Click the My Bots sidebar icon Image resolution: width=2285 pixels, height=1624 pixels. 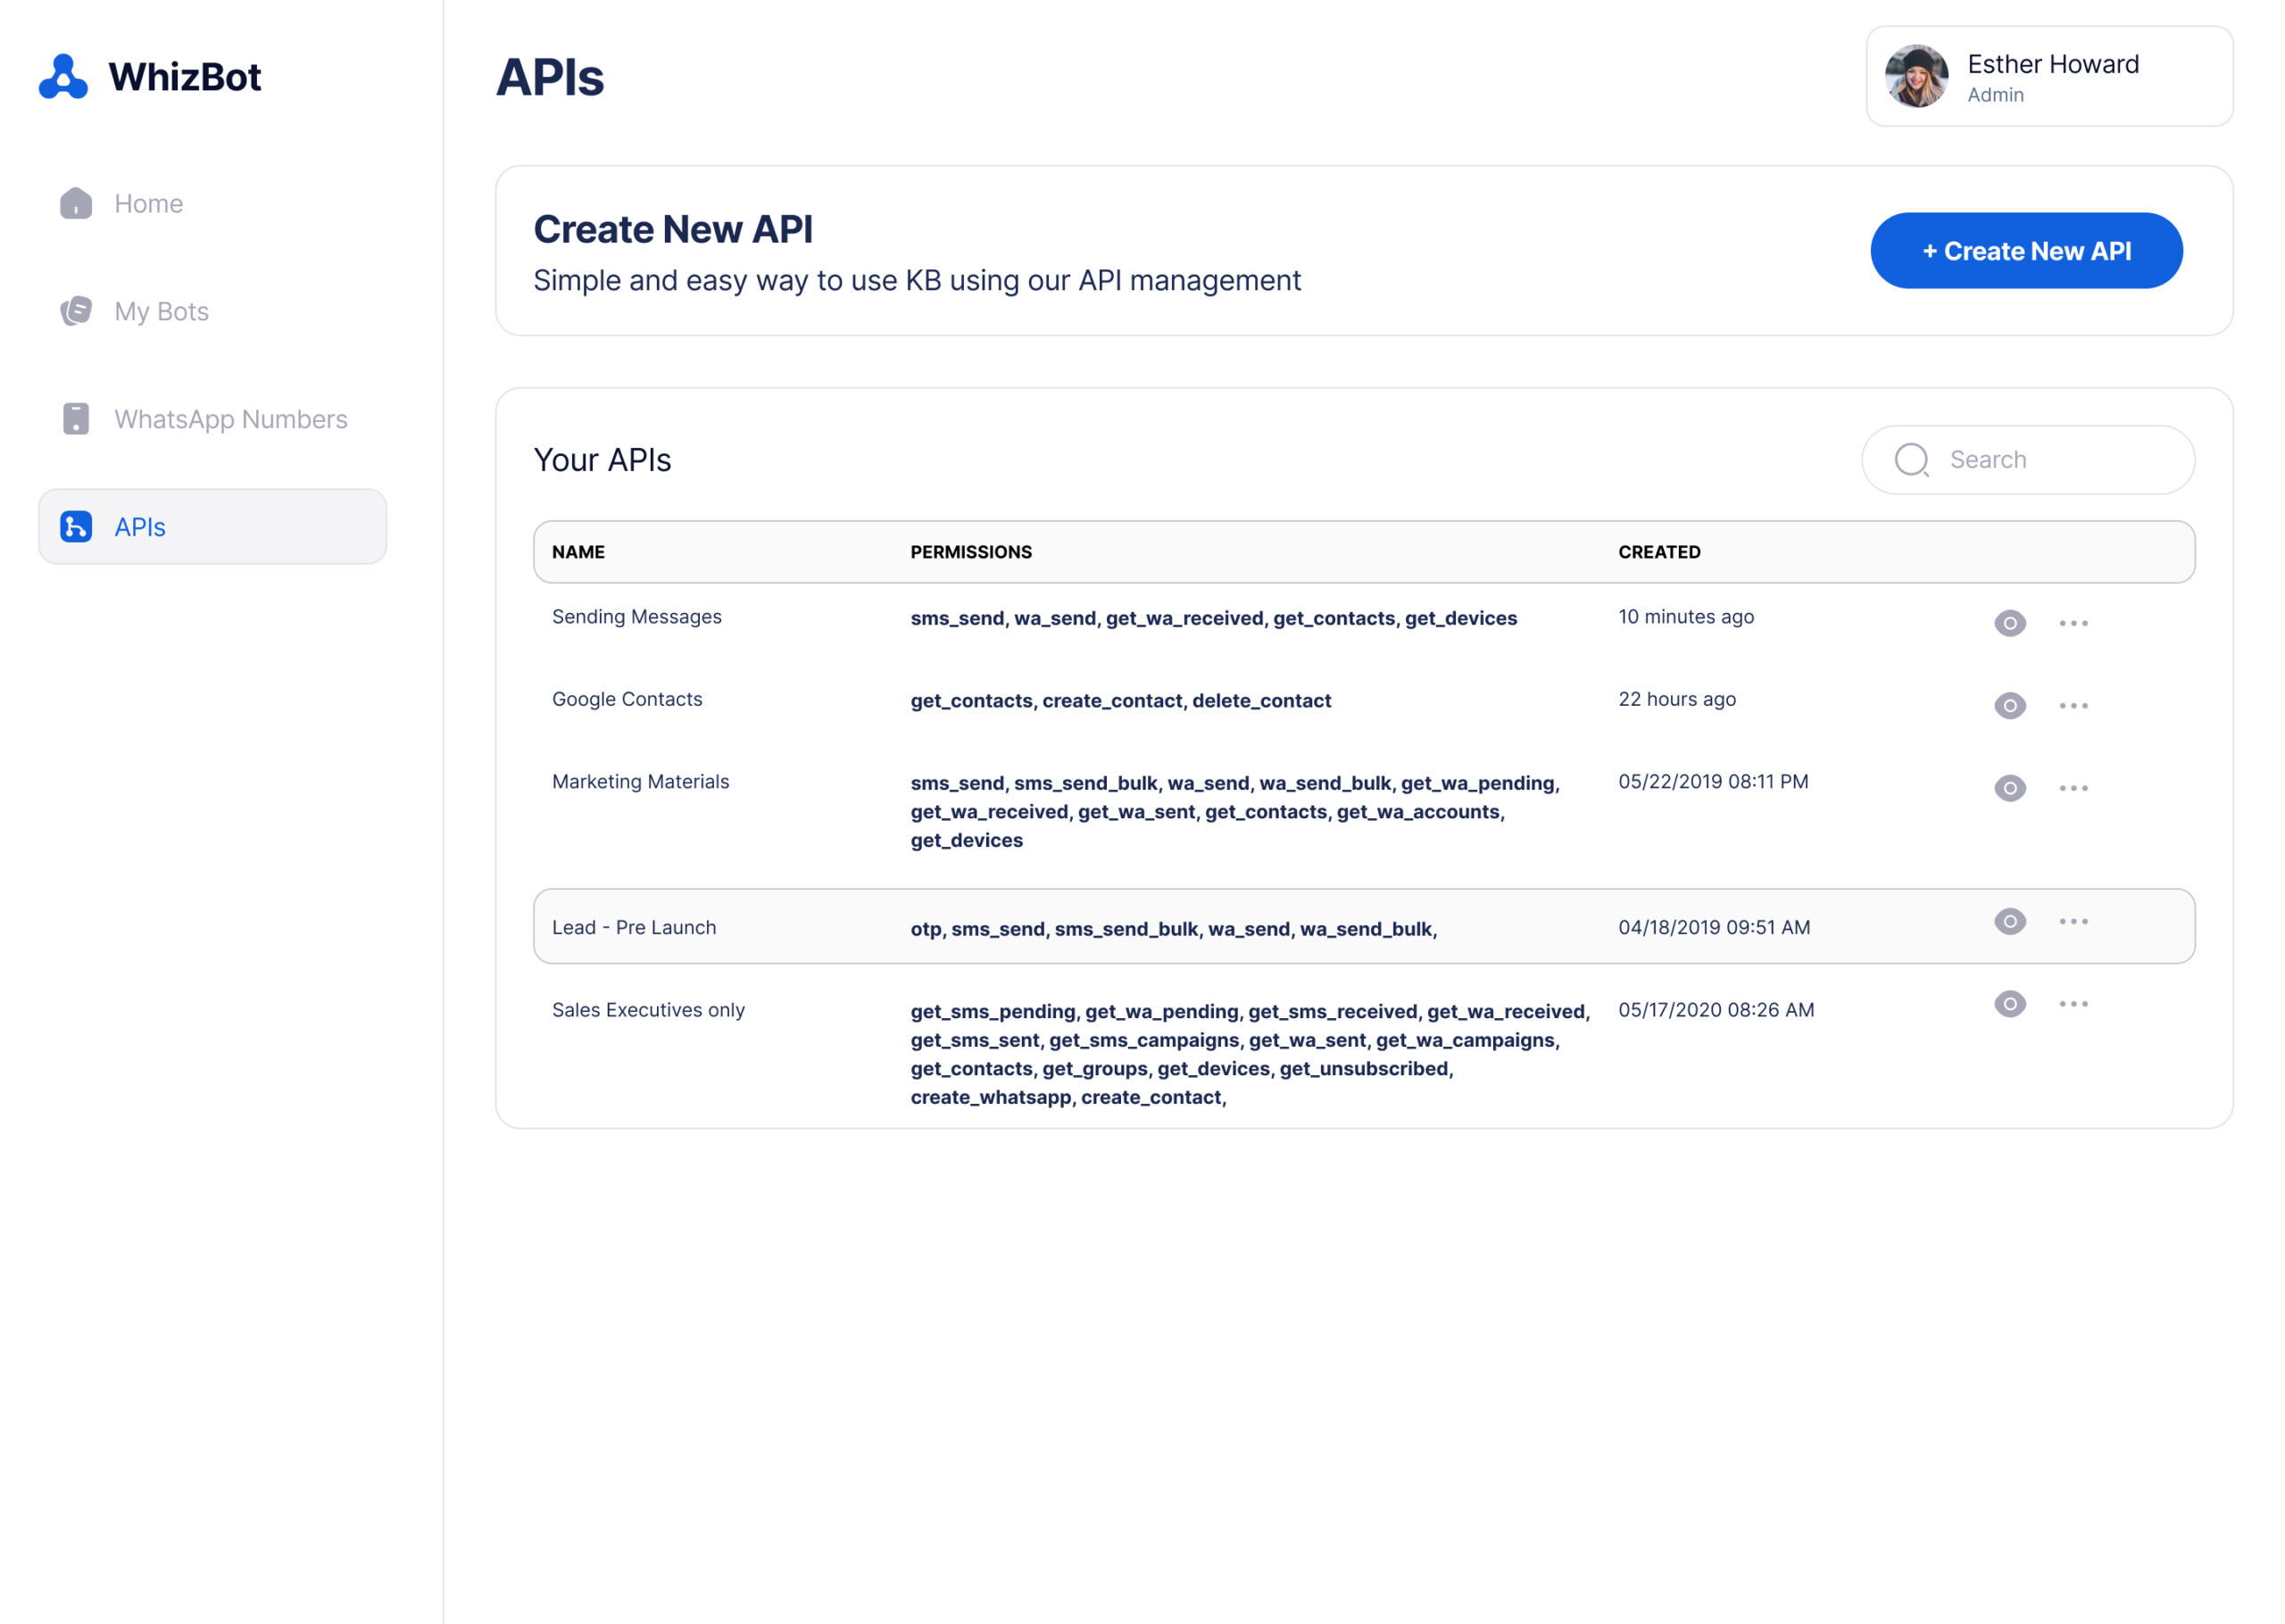76,311
